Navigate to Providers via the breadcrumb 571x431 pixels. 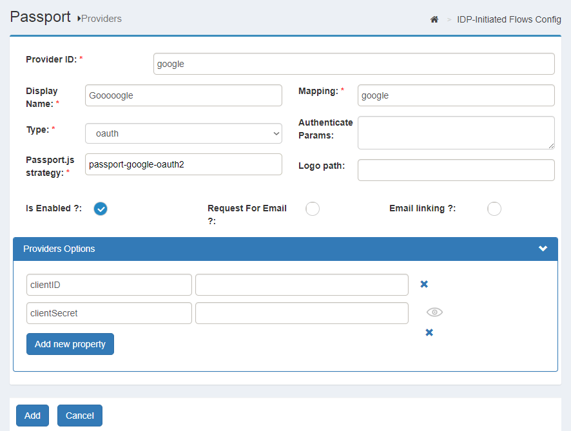pyautogui.click(x=102, y=19)
